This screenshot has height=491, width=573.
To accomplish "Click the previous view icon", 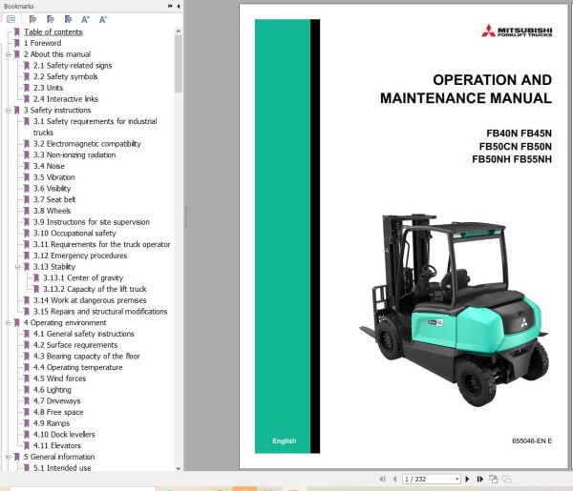I will (x=494, y=479).
